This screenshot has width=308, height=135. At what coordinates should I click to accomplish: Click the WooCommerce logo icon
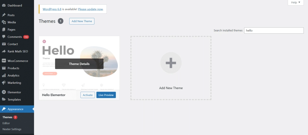[4, 61]
